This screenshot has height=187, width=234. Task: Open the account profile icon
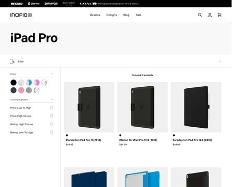click(210, 15)
